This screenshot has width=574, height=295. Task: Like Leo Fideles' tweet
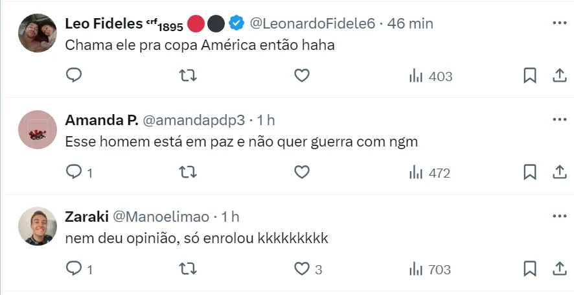point(301,76)
